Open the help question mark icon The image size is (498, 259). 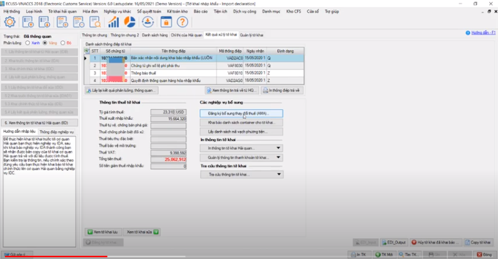click(181, 22)
